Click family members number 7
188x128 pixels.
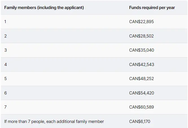(5, 107)
